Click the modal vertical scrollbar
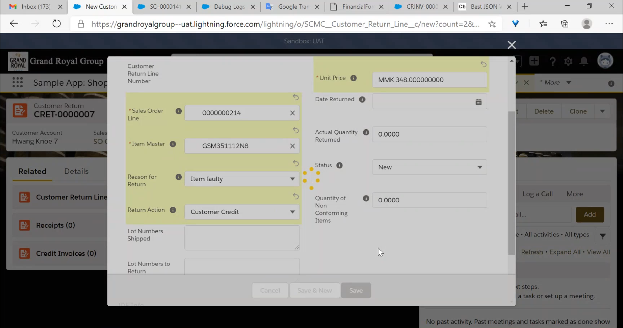 coord(511,183)
